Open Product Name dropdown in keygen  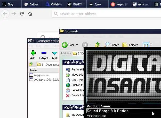click(x=124, y=111)
